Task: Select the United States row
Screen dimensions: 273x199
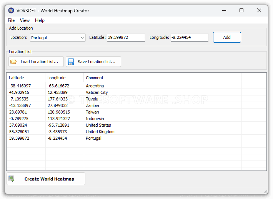Action: pos(136,125)
